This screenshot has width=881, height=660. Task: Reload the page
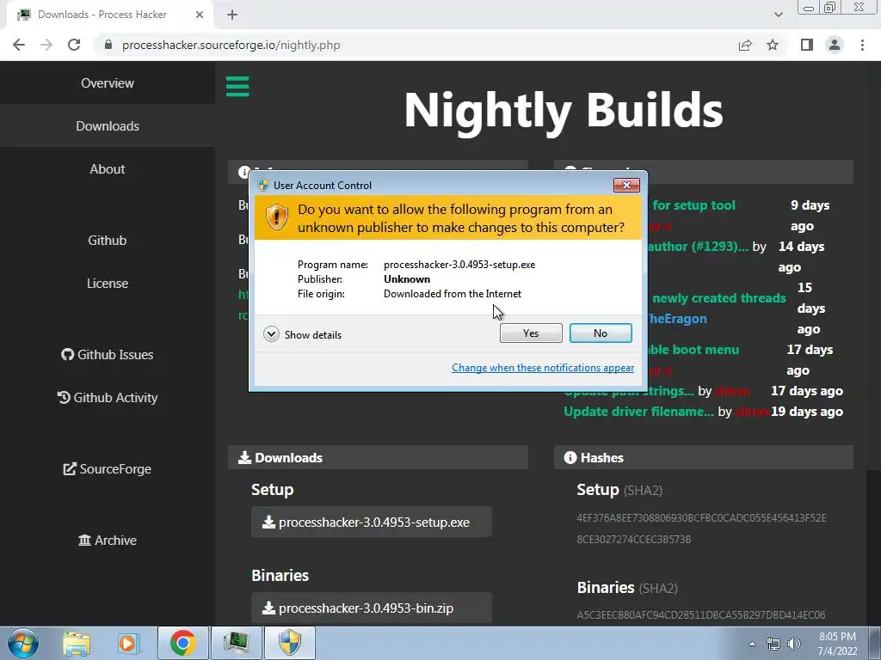[74, 45]
